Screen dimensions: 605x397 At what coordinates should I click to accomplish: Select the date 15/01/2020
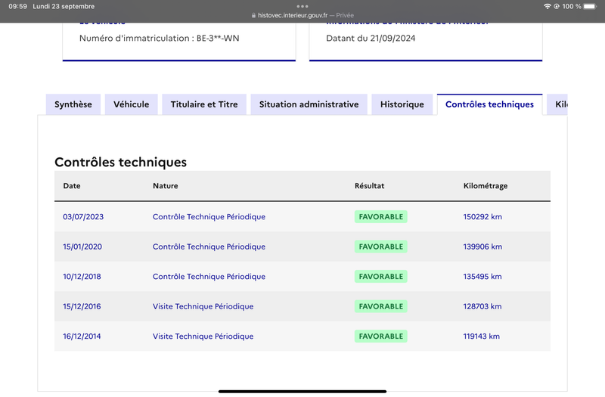[x=82, y=247]
